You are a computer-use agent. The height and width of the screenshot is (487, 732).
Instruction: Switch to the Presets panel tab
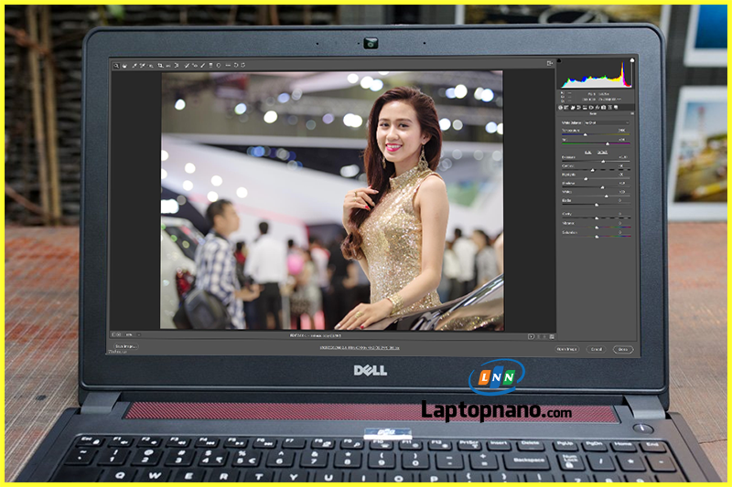(609, 108)
